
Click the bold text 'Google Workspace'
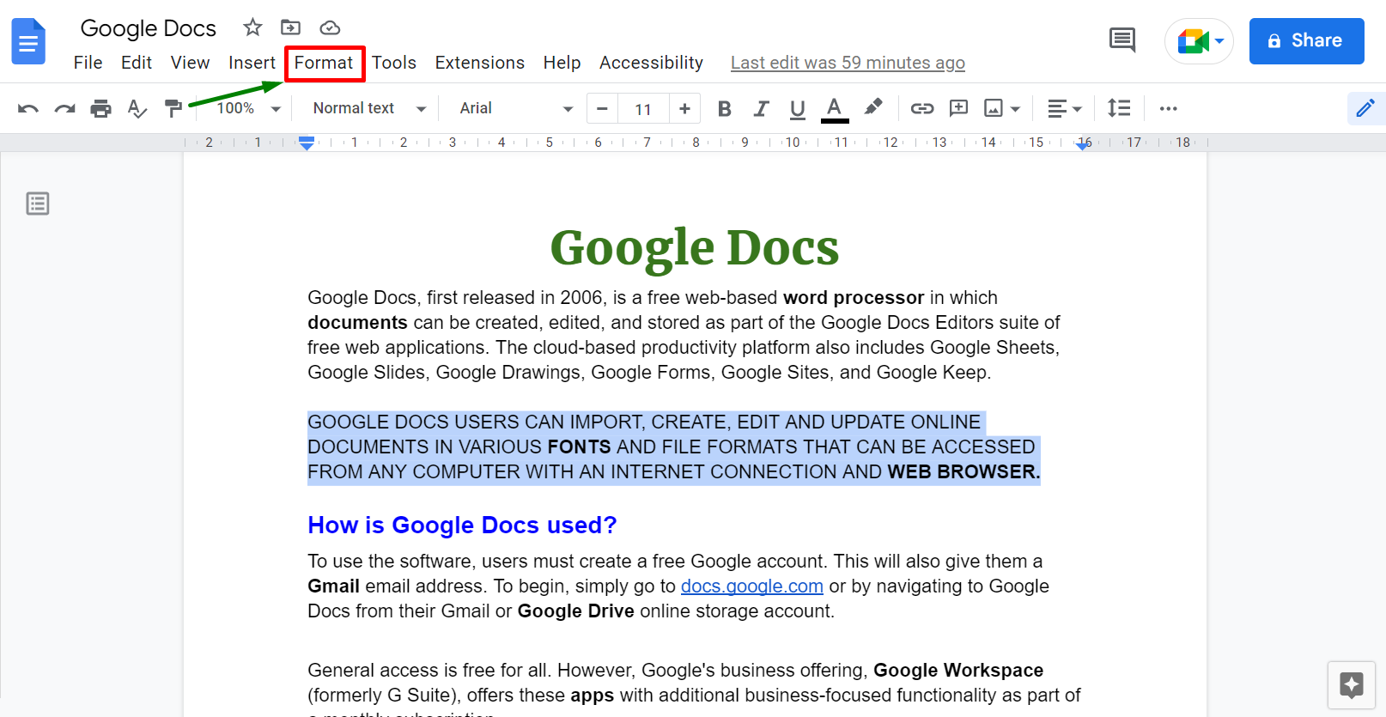click(958, 671)
